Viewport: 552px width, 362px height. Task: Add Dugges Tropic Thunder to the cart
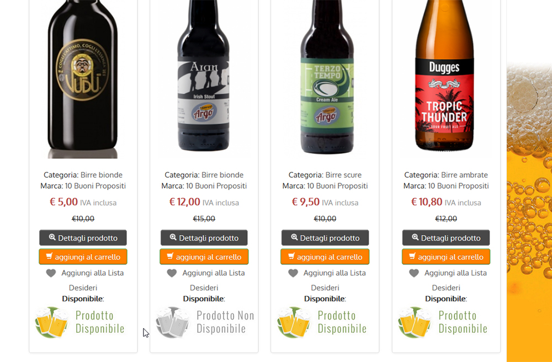[446, 257]
